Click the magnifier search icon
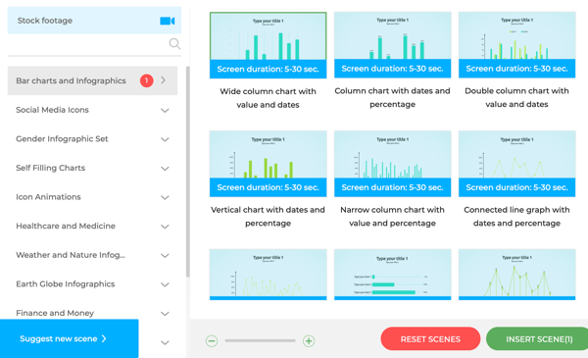 [174, 44]
